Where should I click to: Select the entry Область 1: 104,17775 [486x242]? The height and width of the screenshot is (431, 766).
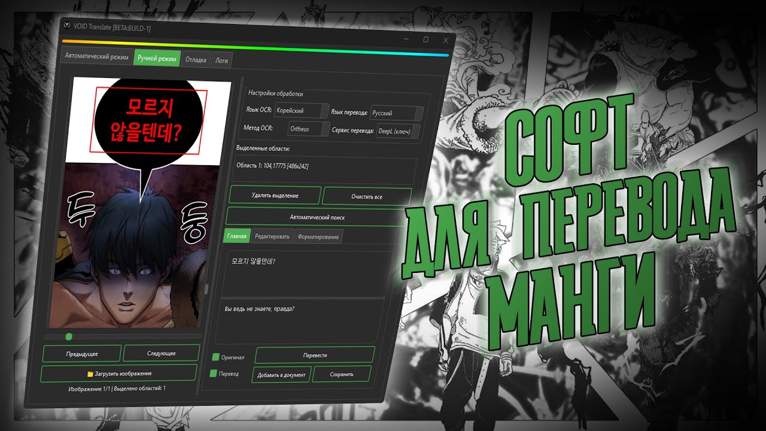pyautogui.click(x=272, y=165)
